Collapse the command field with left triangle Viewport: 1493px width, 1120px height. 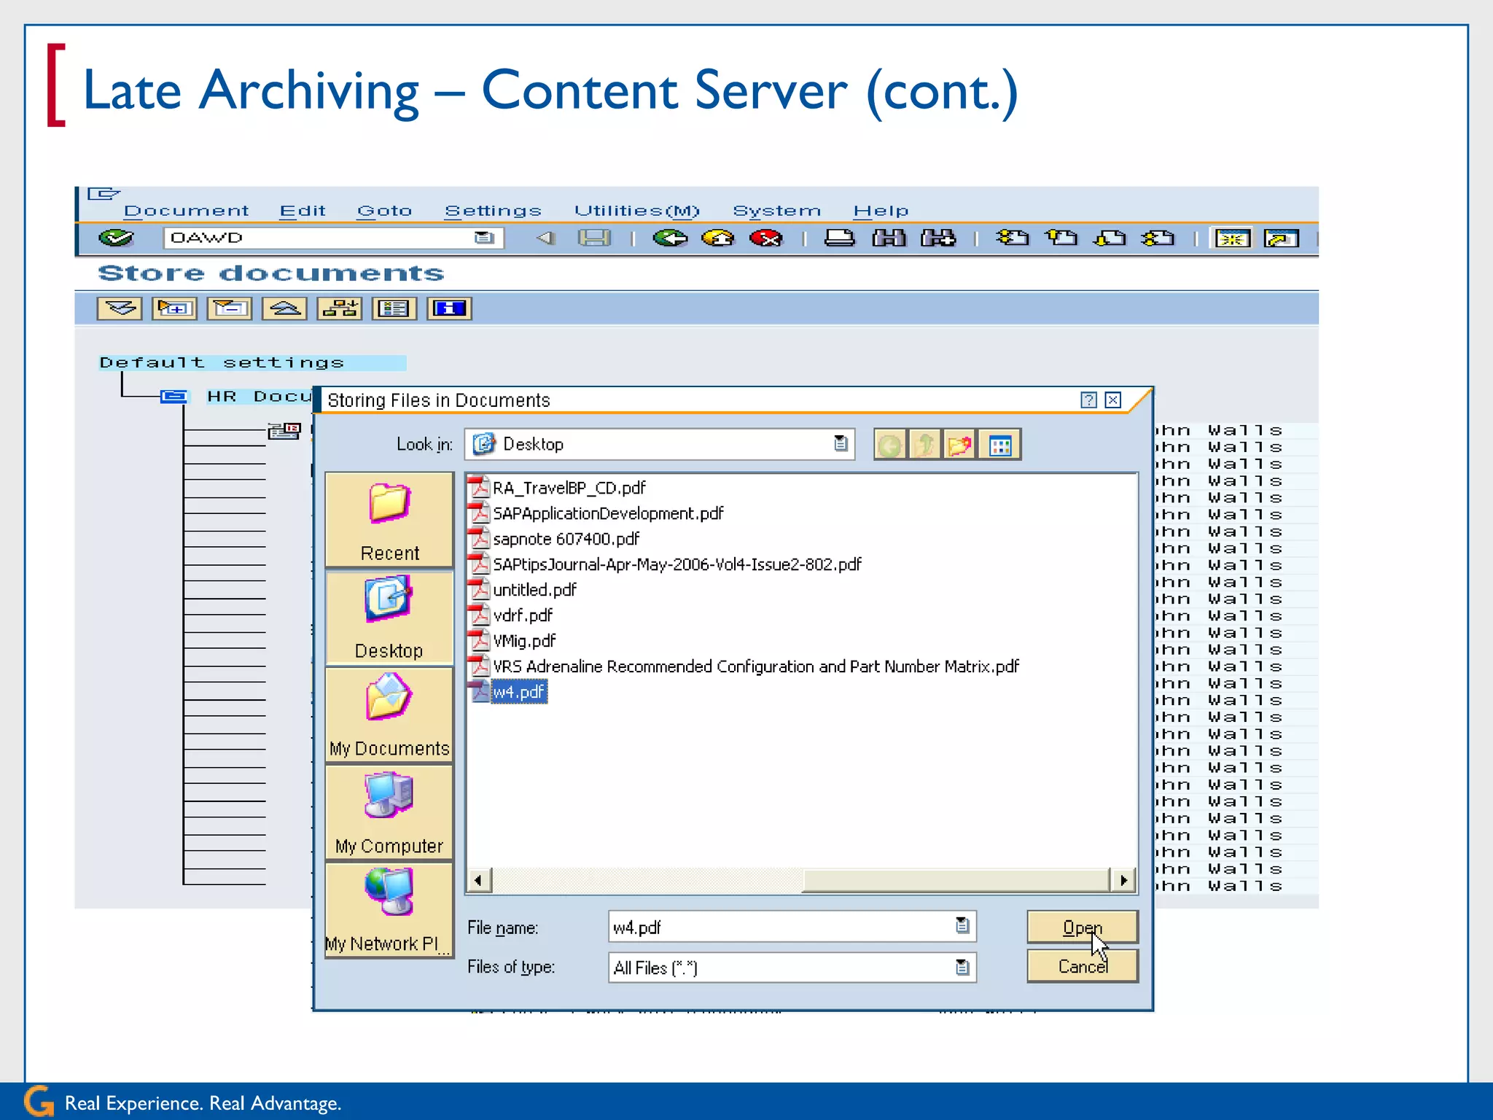click(x=546, y=238)
